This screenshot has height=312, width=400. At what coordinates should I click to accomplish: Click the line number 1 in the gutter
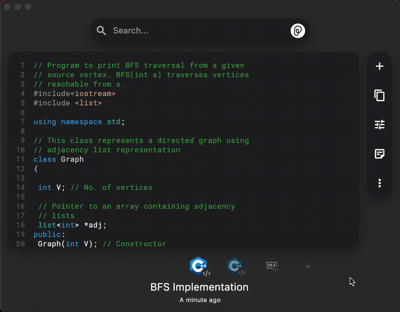tap(23, 65)
